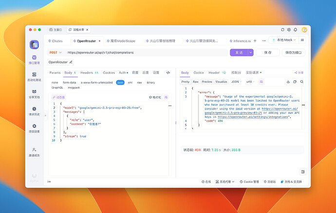Copy the response with the copy icon
The height and width of the screenshot is (213, 336).
[295, 82]
